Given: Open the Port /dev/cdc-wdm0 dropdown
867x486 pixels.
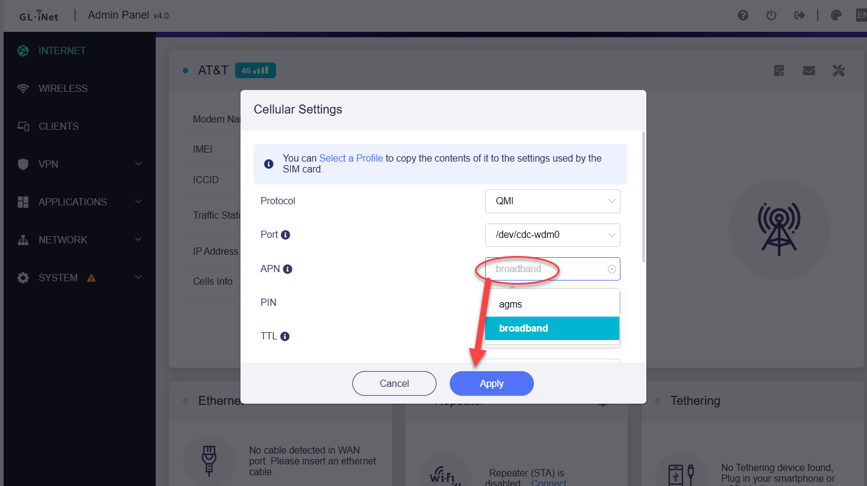Looking at the screenshot, I should point(553,235).
